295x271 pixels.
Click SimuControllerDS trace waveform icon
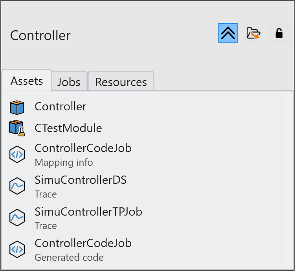(17, 186)
